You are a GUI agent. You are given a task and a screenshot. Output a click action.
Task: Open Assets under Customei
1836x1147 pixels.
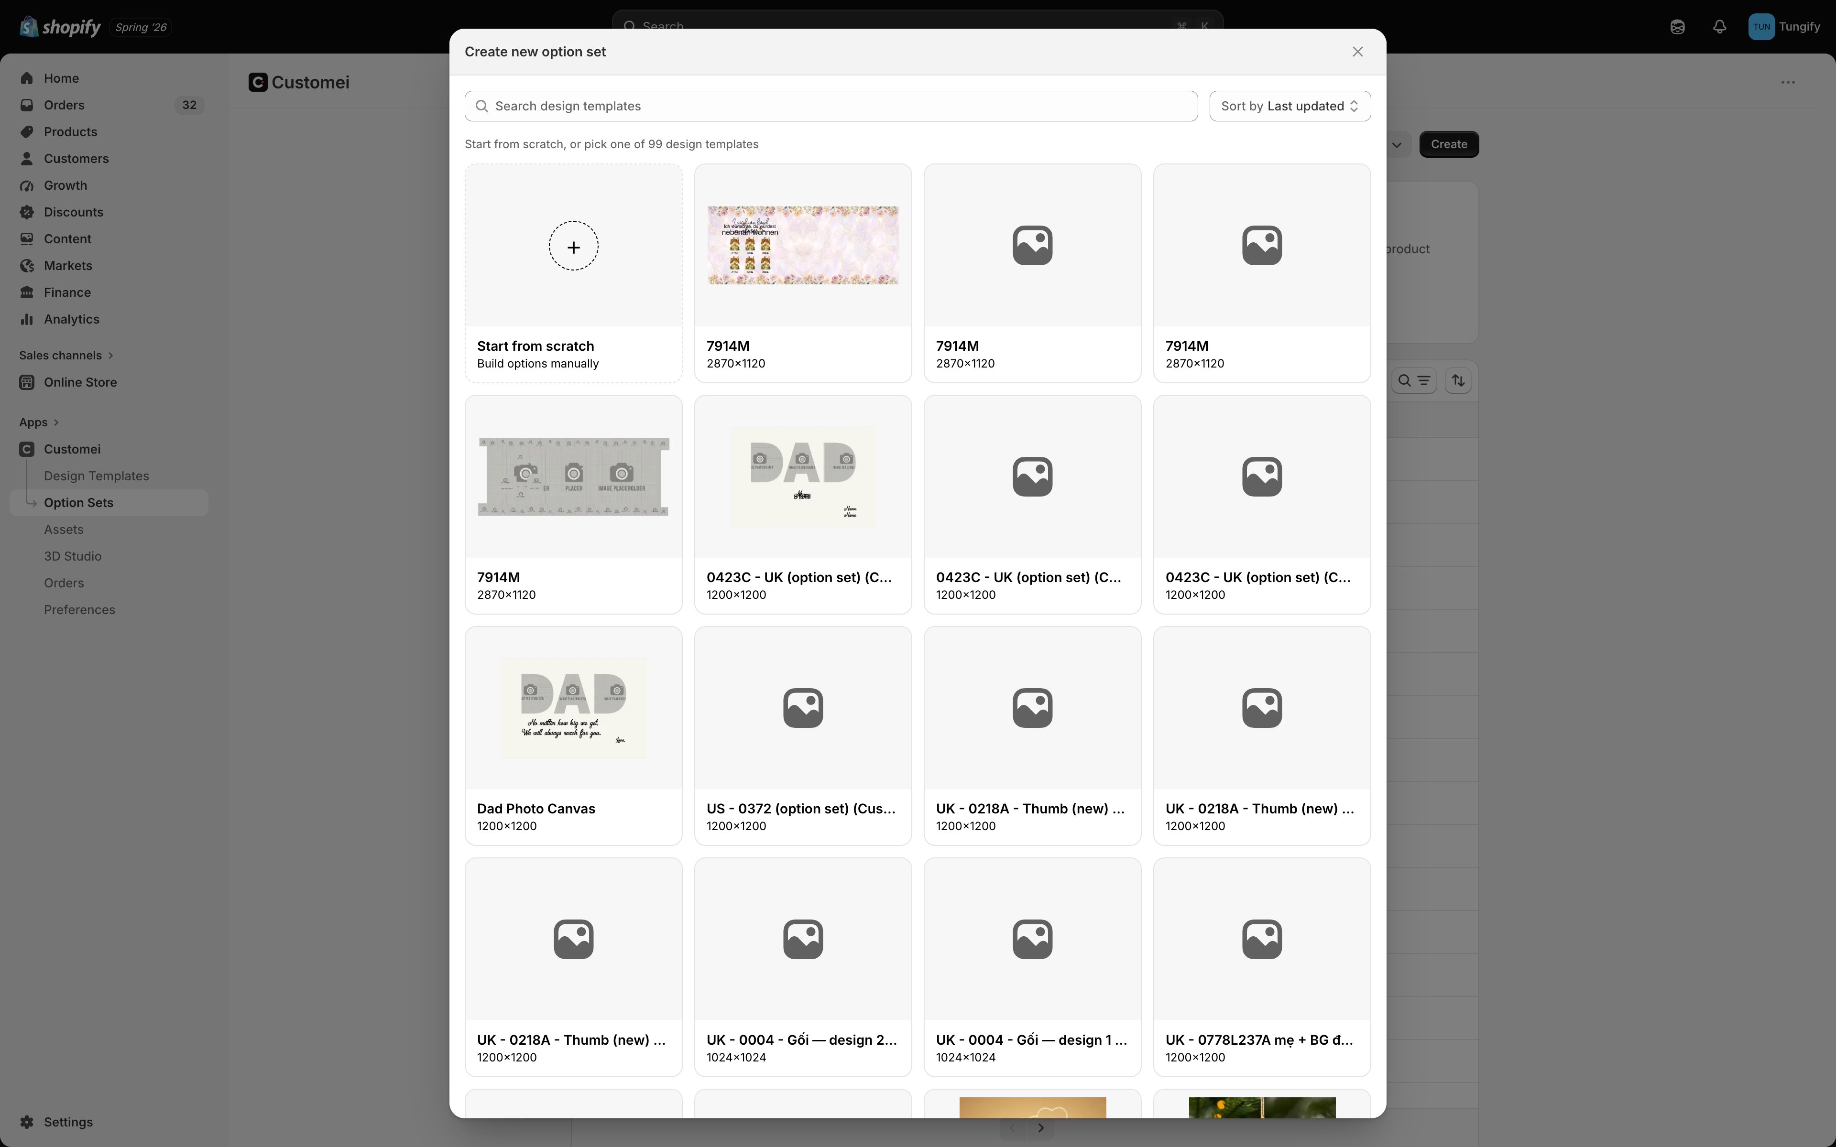[64, 530]
